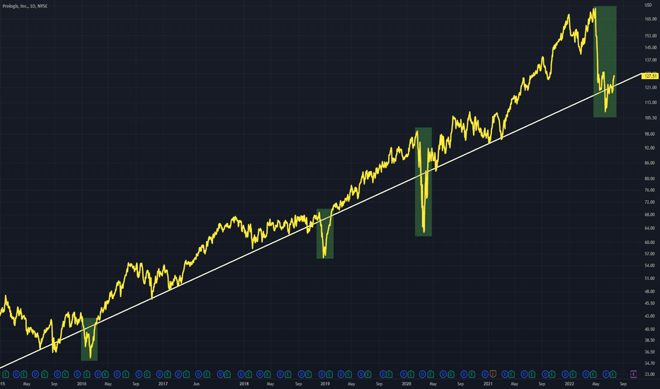Select the dividend marker next to orange earnings marker
The height and width of the screenshot is (389, 660).
pos(485,374)
